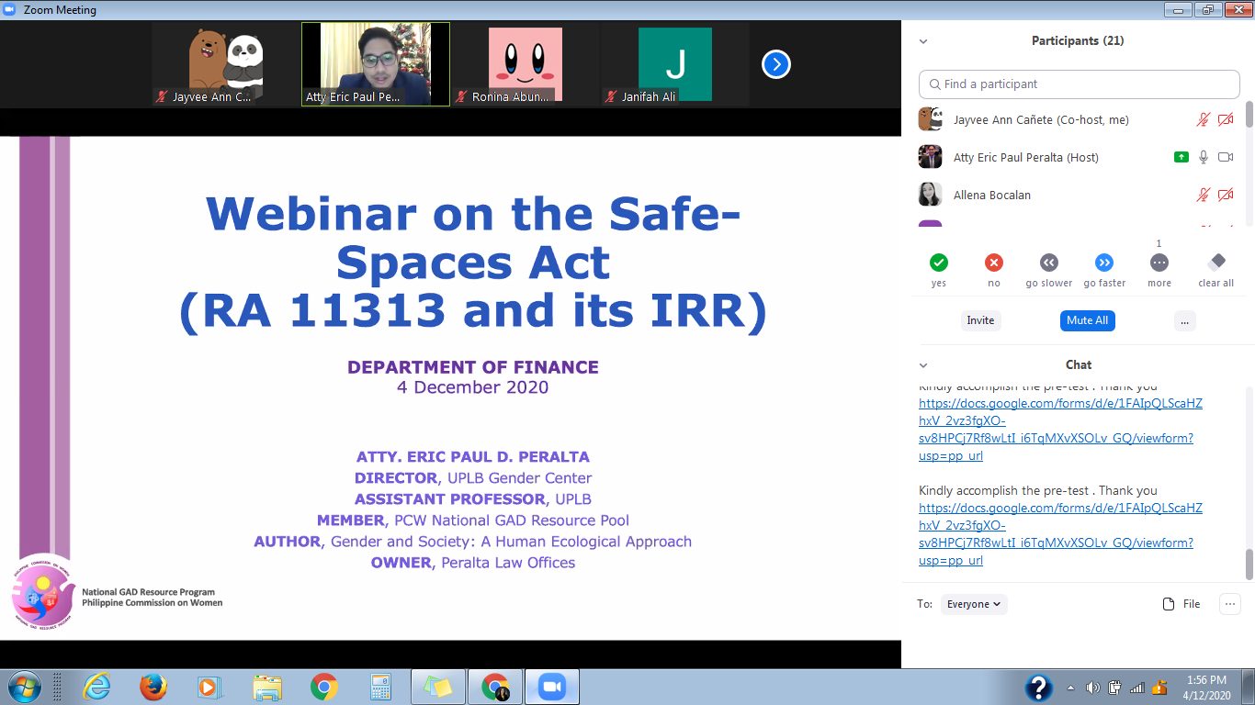Click the Mute All button
This screenshot has width=1255, height=705.
1088,320
